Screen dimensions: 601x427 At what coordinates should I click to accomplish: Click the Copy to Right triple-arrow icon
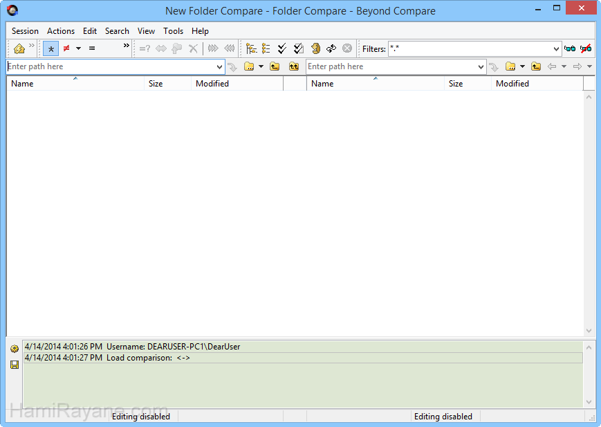click(x=213, y=48)
